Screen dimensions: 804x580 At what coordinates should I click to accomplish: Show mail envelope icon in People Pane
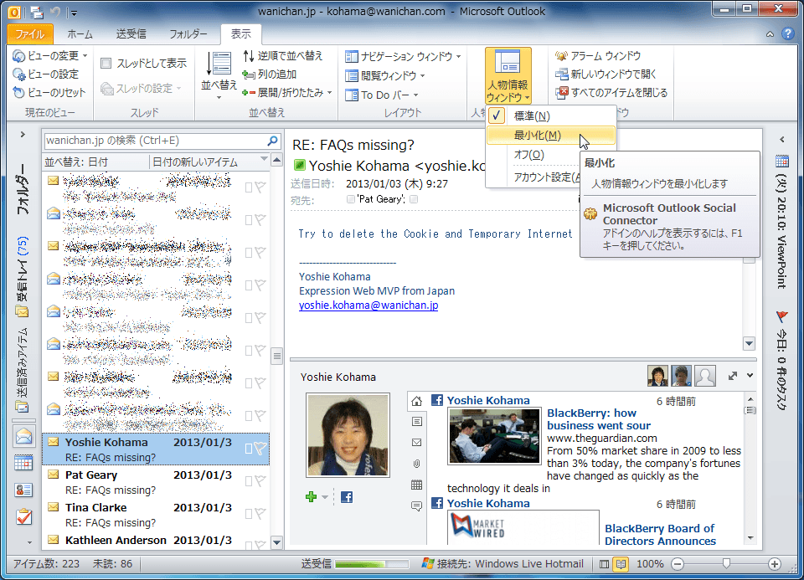pyautogui.click(x=417, y=443)
